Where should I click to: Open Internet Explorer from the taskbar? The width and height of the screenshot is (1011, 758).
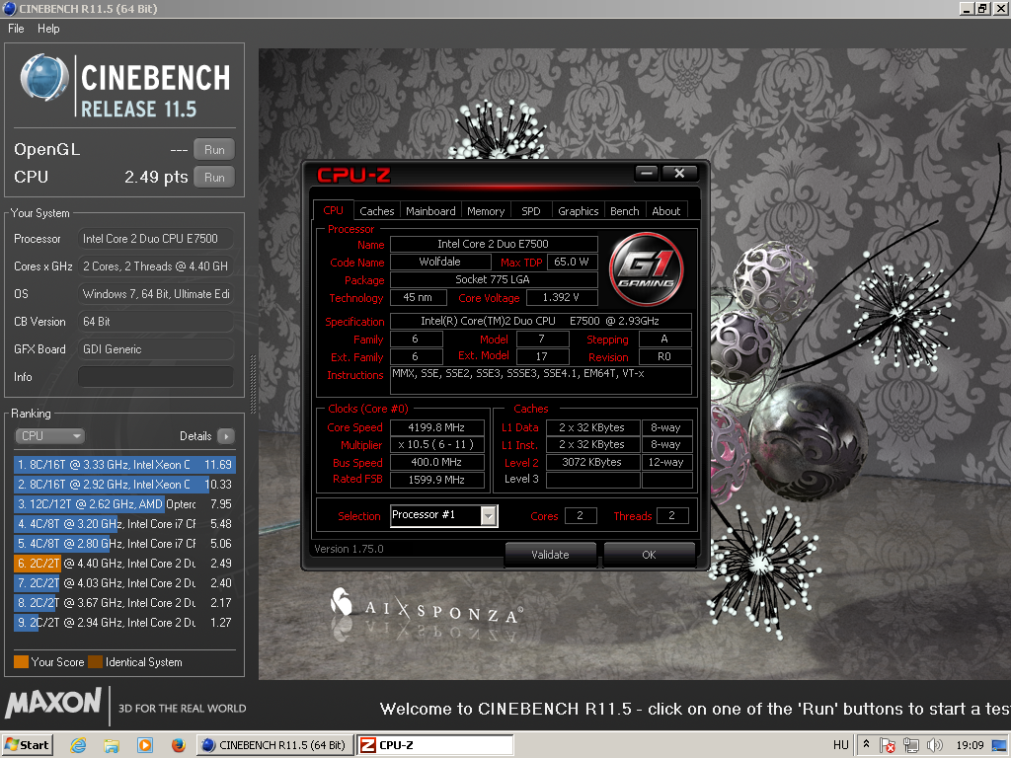click(x=78, y=745)
